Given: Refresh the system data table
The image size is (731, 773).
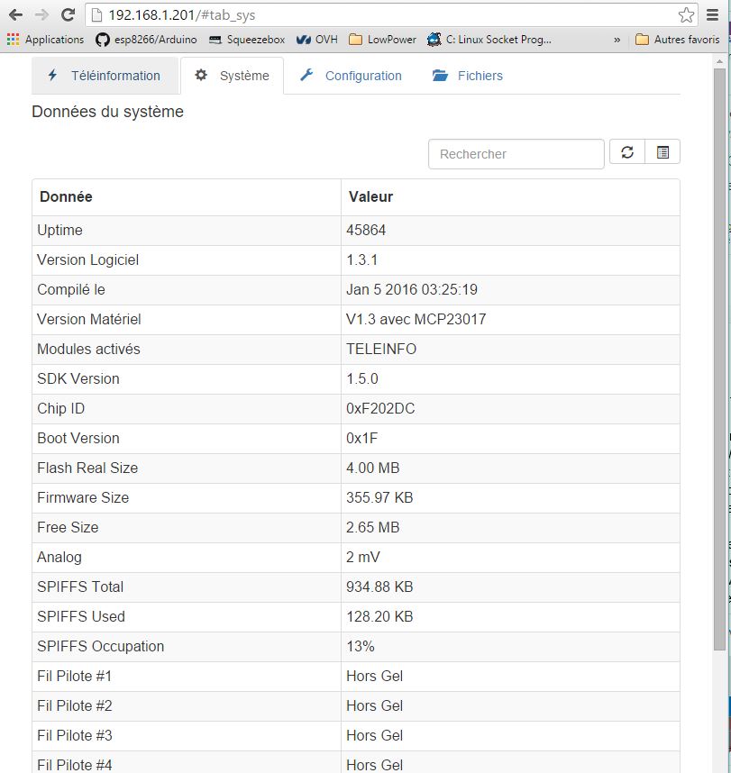Looking at the screenshot, I should coord(627,152).
